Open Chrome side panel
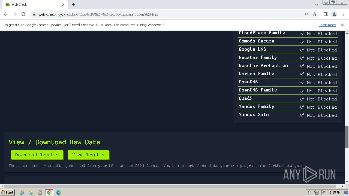Viewport: 349px width, 196px height. coord(325,14)
